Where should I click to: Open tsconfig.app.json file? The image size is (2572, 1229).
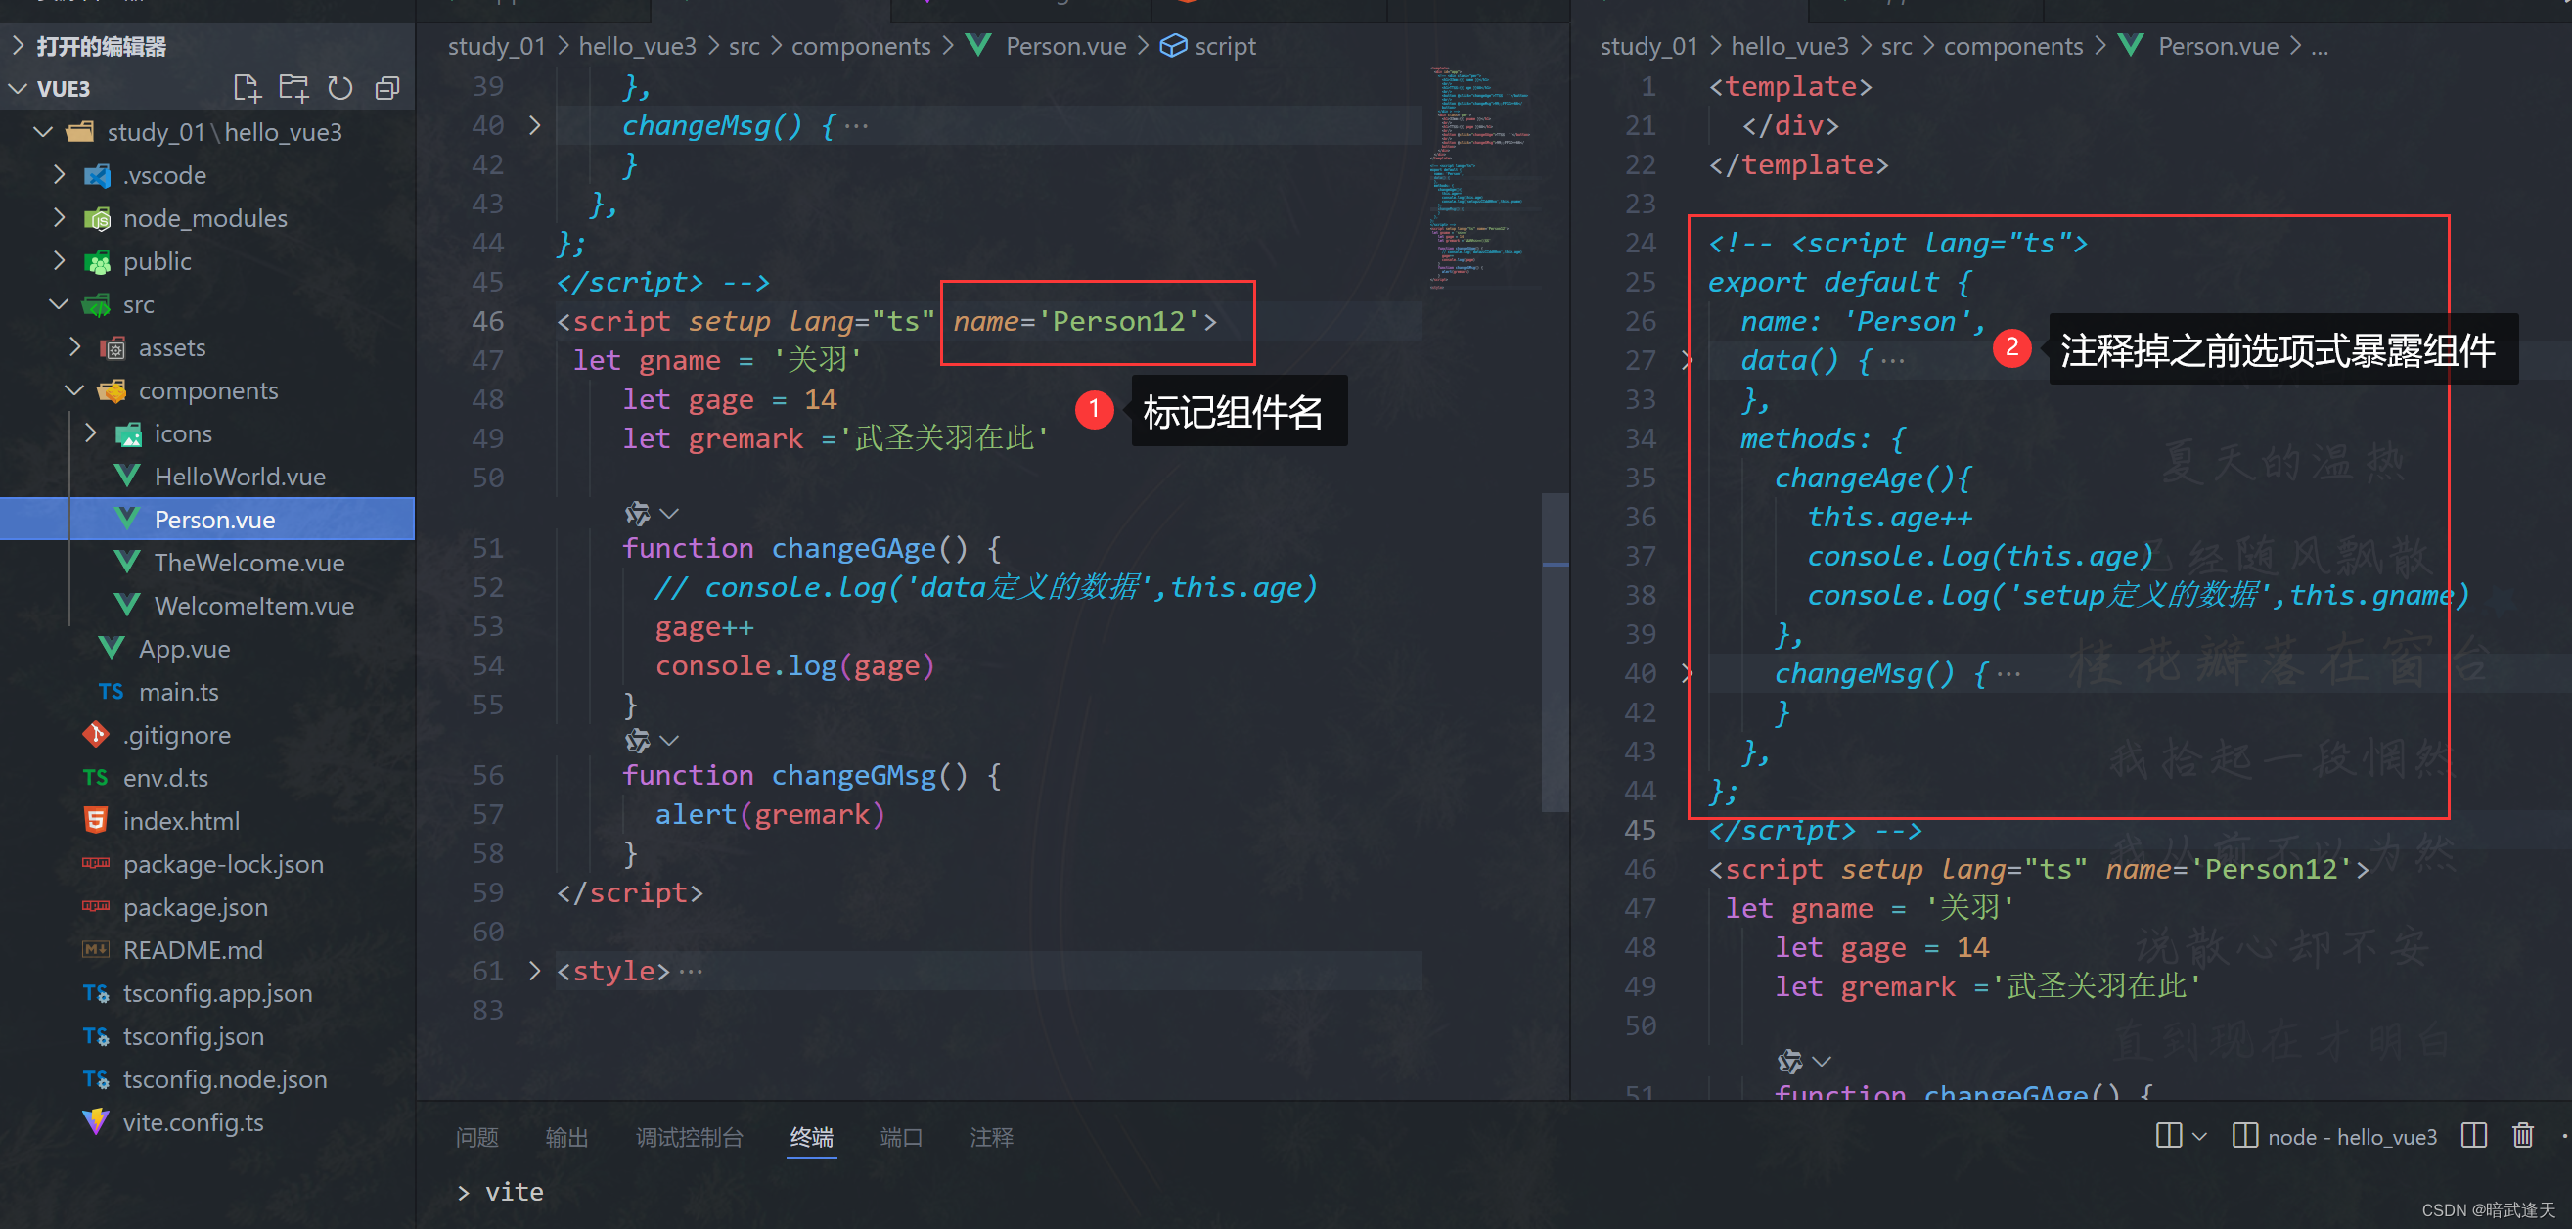[217, 992]
